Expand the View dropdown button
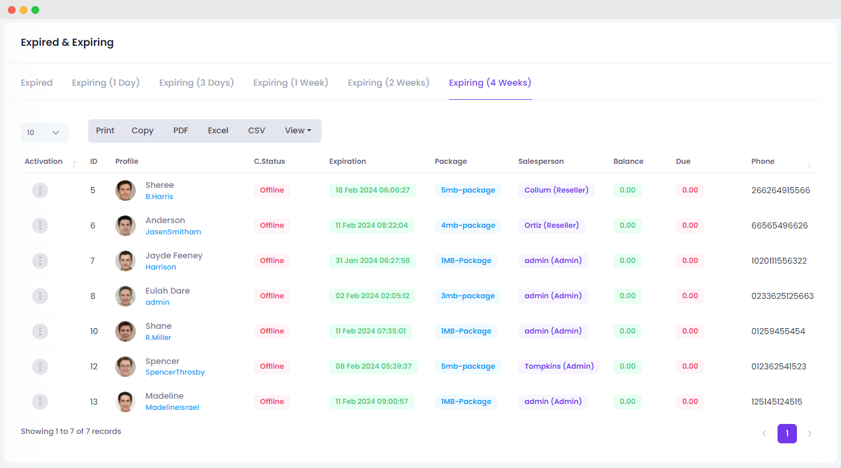 click(298, 131)
